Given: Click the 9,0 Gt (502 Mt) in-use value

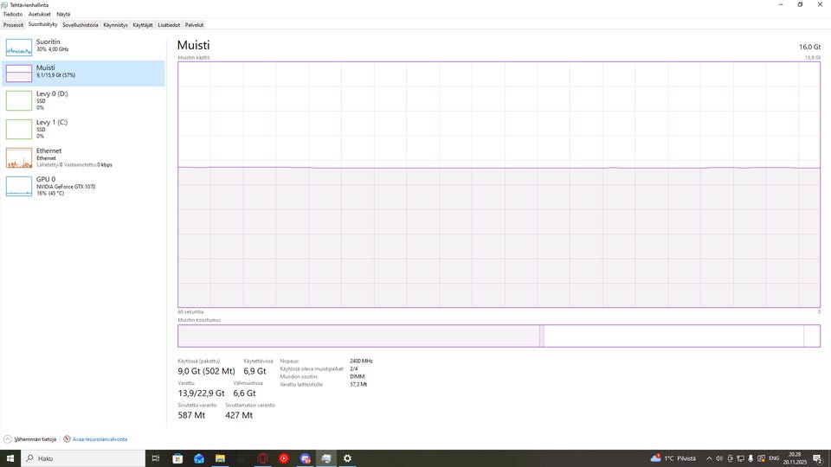Looking at the screenshot, I should click(x=206, y=371).
